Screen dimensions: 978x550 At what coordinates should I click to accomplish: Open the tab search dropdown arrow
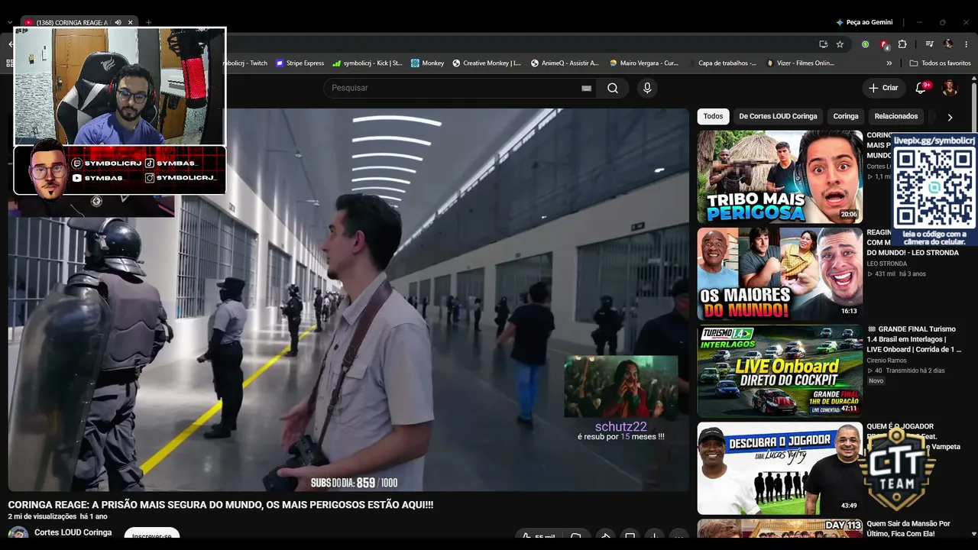(9, 22)
